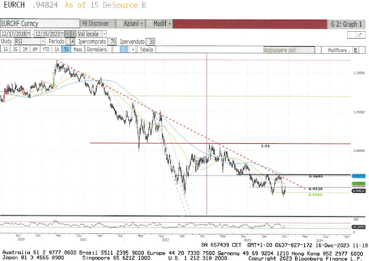Click the start date field 12/17/2018

pyautogui.click(x=14, y=34)
